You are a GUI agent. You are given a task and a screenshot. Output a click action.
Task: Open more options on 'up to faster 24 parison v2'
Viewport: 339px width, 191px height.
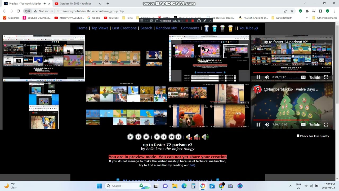pos(325,42)
